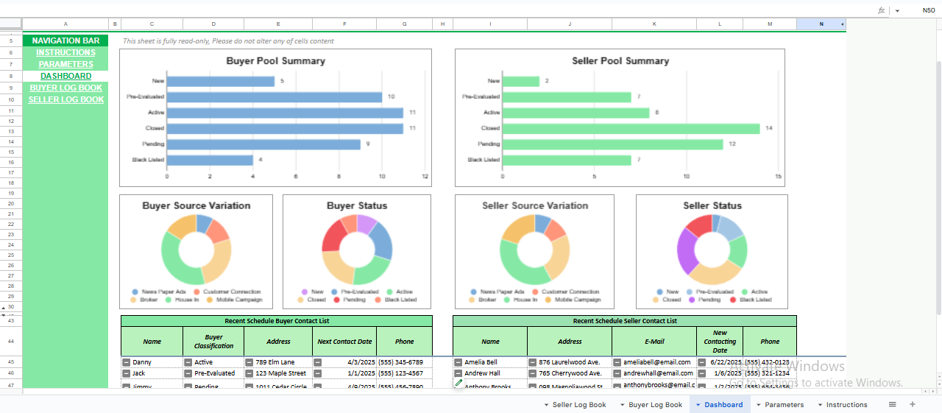Click minus icon beside Amelia Bell
Screen dimensions: 942x413
(458, 362)
